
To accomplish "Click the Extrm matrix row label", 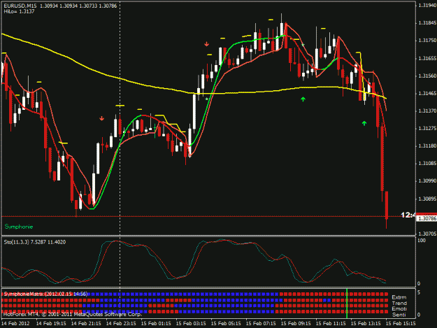I will pos(399,297).
